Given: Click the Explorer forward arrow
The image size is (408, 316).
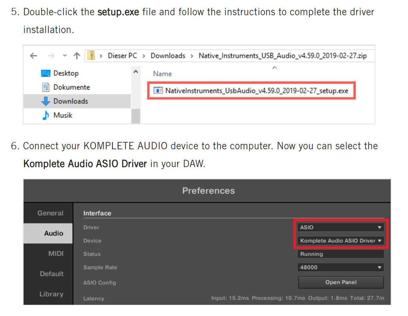Looking at the screenshot, I should coord(51,56).
